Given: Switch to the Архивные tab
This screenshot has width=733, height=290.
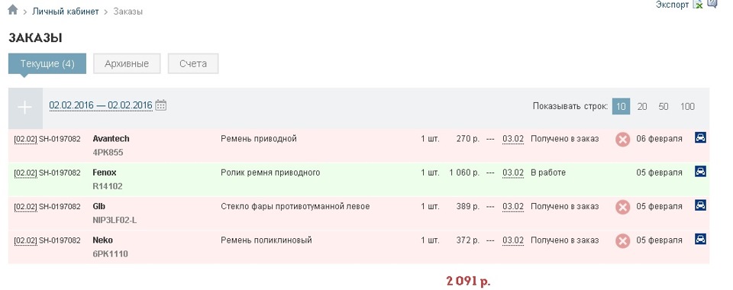Looking at the screenshot, I should [127, 63].
